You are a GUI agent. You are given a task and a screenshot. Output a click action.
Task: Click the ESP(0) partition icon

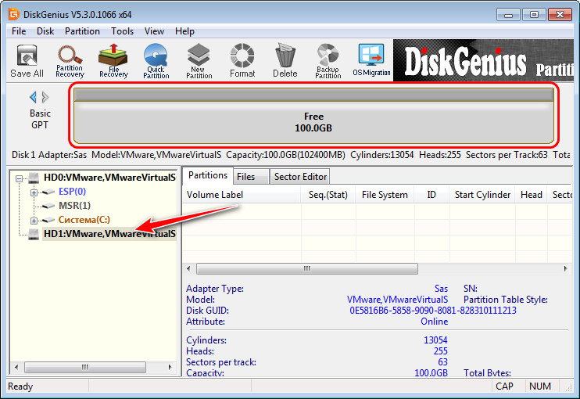(48, 192)
